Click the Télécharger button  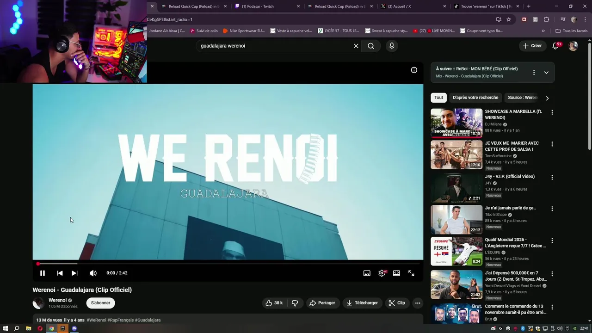tap(362, 303)
